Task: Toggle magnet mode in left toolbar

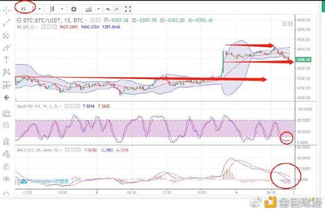Action: click(6, 142)
